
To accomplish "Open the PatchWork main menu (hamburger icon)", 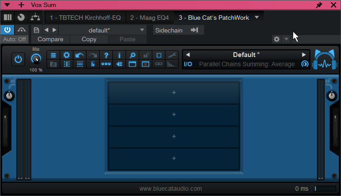I will point(53,55).
